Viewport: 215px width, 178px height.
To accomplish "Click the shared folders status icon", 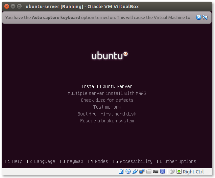I will tap(149, 171).
